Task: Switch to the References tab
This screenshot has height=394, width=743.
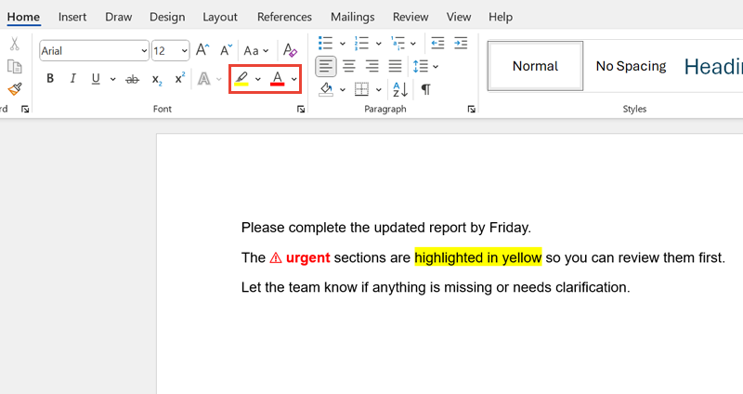Action: click(x=284, y=17)
